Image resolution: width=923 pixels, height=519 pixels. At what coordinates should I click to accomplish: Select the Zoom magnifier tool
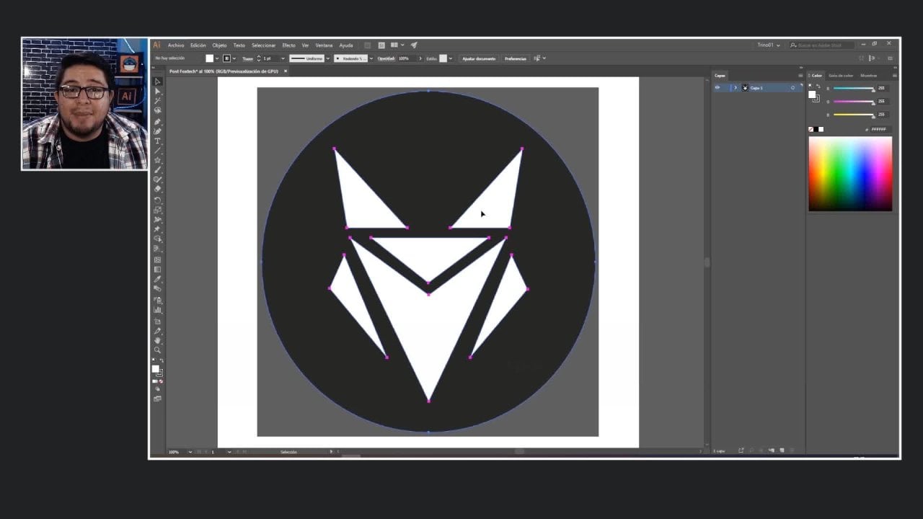tap(157, 350)
